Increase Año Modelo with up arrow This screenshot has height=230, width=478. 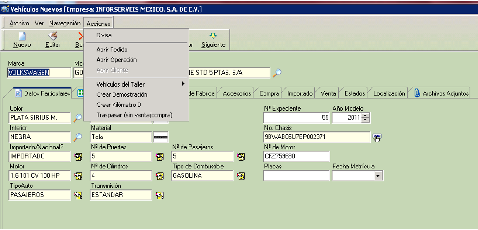coord(366,116)
